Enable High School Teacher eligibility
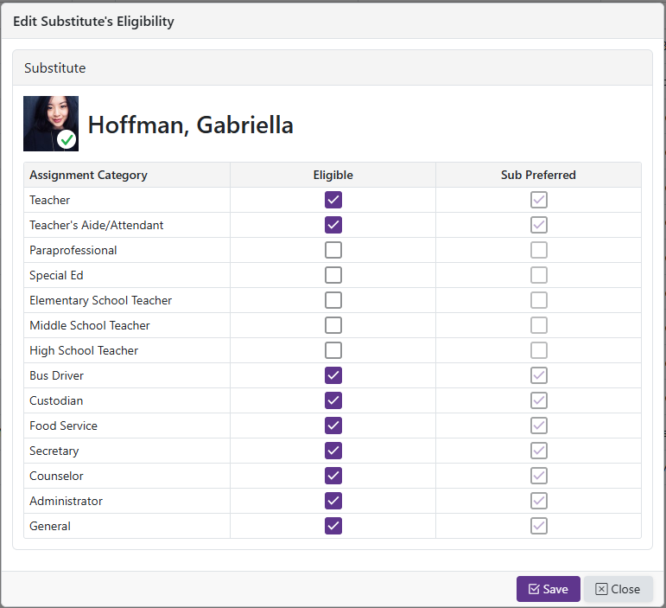The image size is (666, 608). (333, 350)
